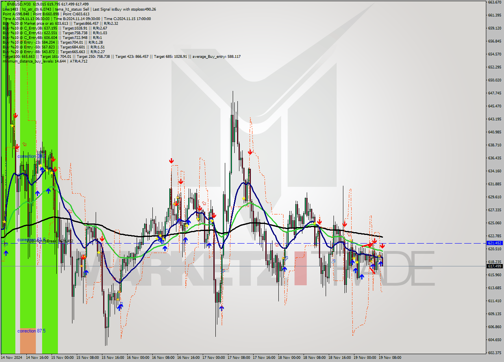Click the 638.710 price axis label
The width and height of the screenshot is (504, 362).
[x=495, y=145]
